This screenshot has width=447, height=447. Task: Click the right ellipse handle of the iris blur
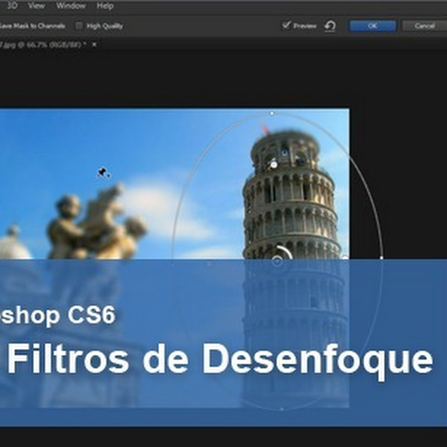pos(382,258)
